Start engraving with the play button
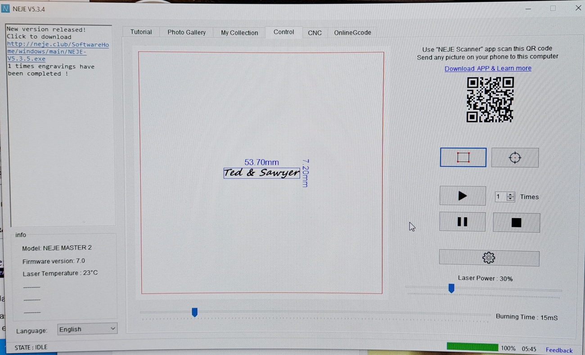Screen dimensions: 585x355 coord(462,196)
